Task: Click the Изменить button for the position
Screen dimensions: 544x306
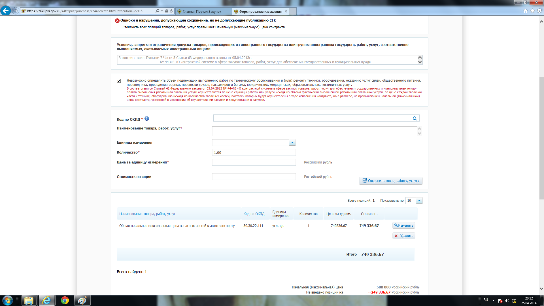Action: coord(403,226)
